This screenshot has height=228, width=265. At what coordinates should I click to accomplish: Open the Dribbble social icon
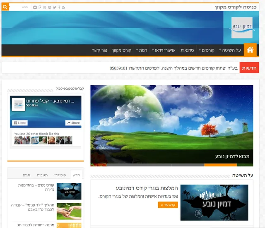click(x=45, y=7)
